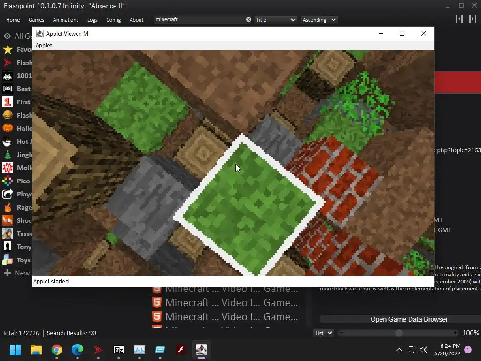Toggle the left sidebar icon
This screenshot has width=481, height=361.
click(459, 19)
